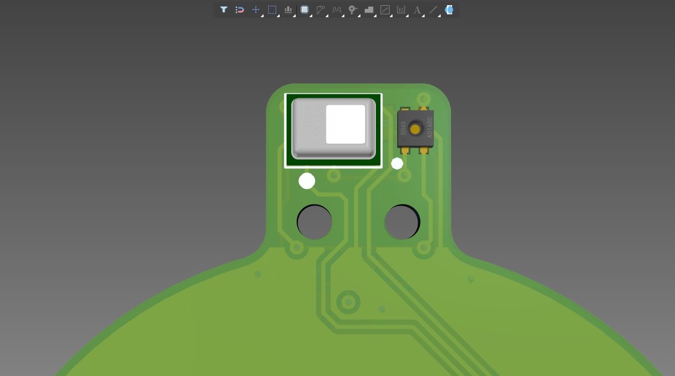
Task: Select the Place Component chip tool
Action: coord(304,9)
